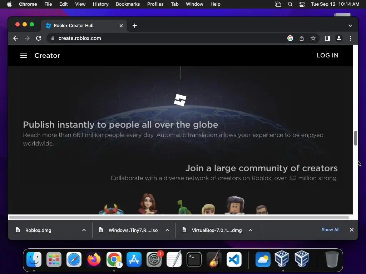Reload the create.roblox.com page
This screenshot has height=274, width=366.
[x=39, y=38]
